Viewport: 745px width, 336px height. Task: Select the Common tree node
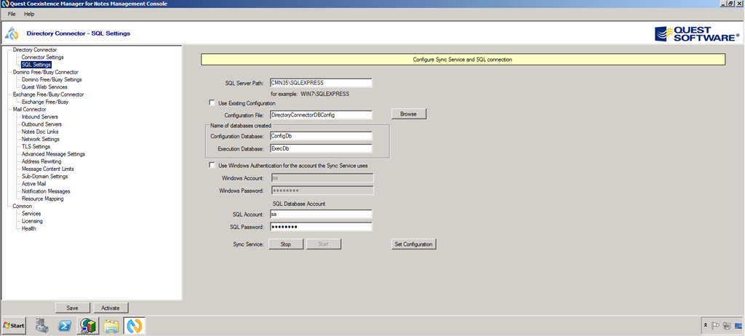coord(23,207)
